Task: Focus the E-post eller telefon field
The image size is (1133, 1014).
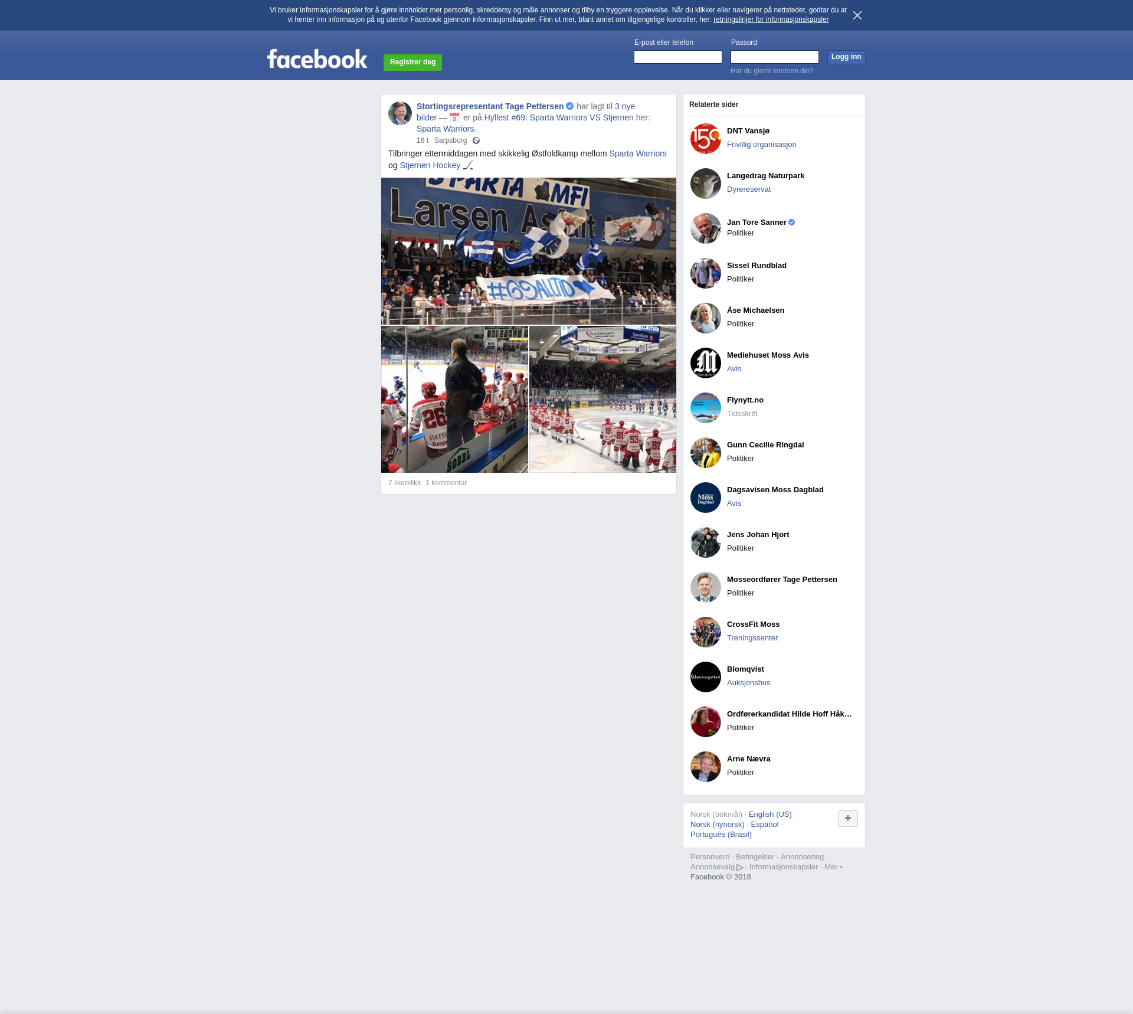Action: pos(678,57)
